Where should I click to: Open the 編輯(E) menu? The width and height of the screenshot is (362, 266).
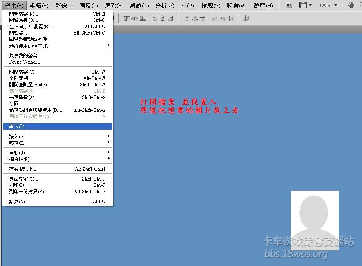pyautogui.click(x=39, y=5)
